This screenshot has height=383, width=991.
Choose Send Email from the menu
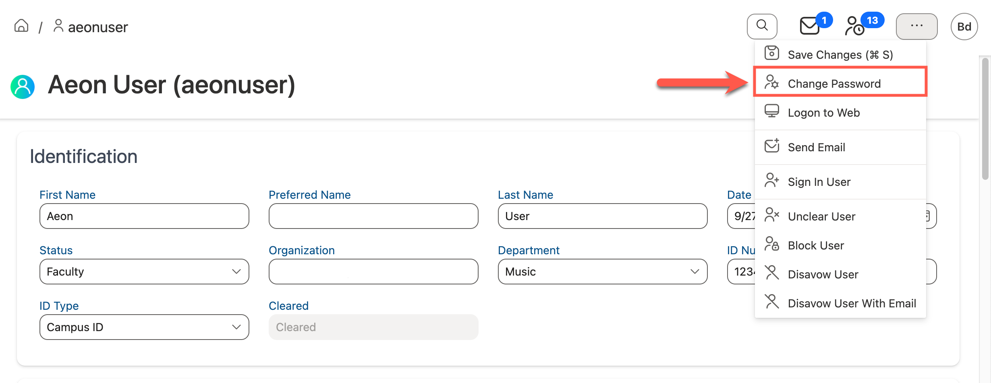(x=816, y=147)
